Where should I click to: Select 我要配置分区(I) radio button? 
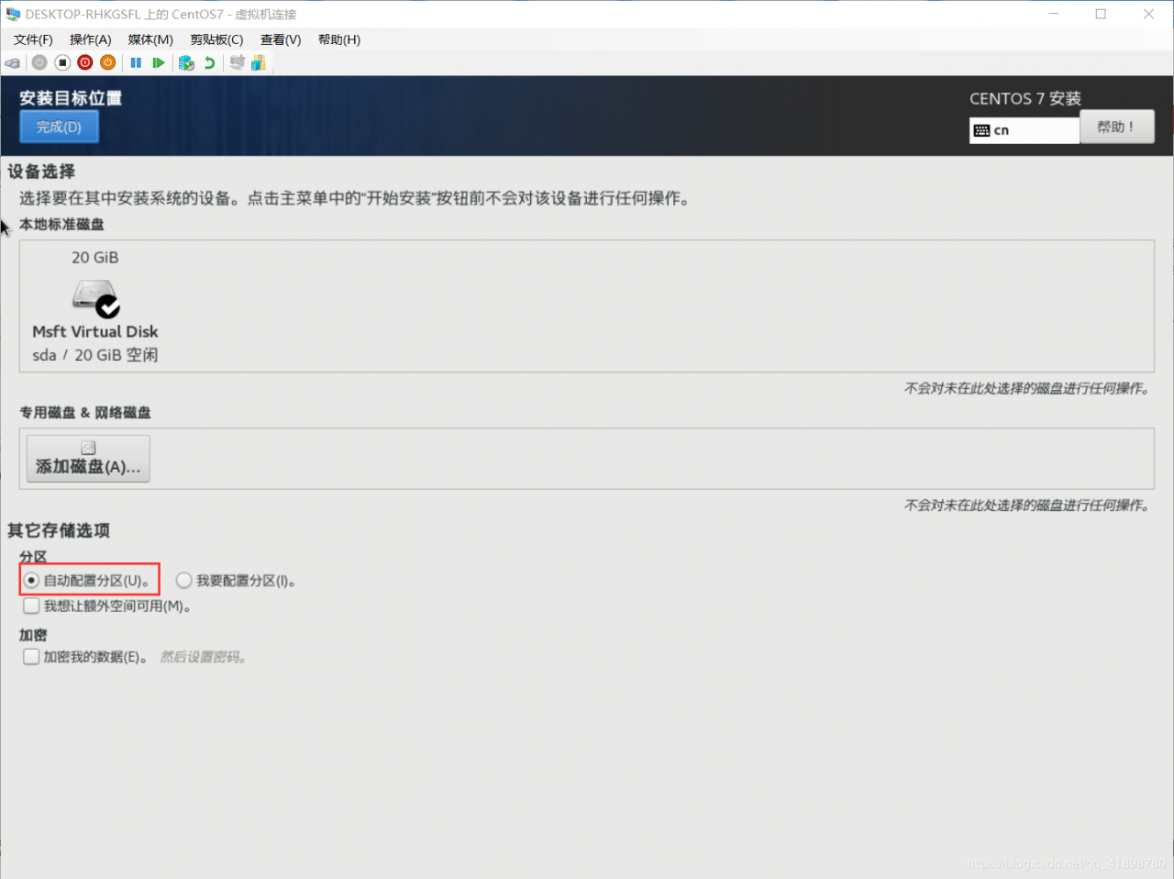coord(184,580)
